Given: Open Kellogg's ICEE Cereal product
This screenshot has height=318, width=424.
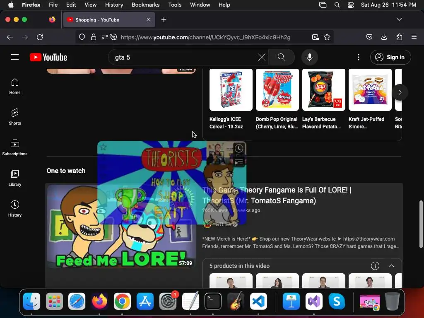Looking at the screenshot, I should (231, 99).
